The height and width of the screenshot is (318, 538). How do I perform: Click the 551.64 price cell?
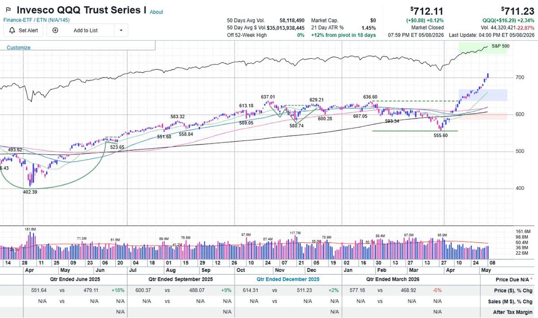coord(39,291)
